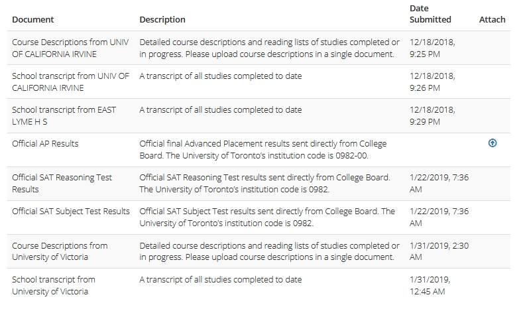Click the 12/18/2018, 9:25 PM submission date
Viewport: 521px width, 313px height.
(432, 48)
